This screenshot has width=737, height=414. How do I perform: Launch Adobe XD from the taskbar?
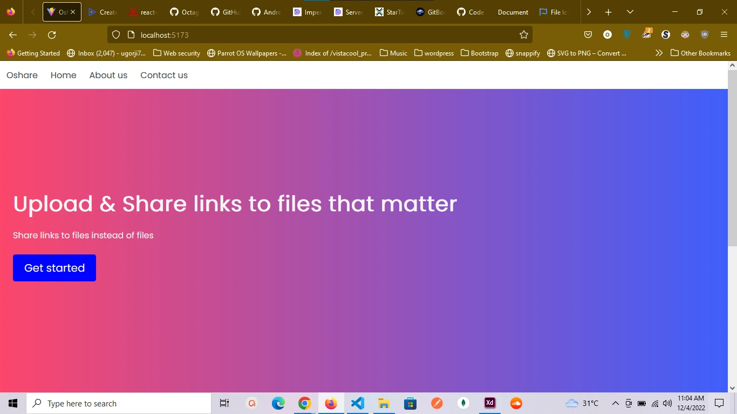pyautogui.click(x=490, y=403)
